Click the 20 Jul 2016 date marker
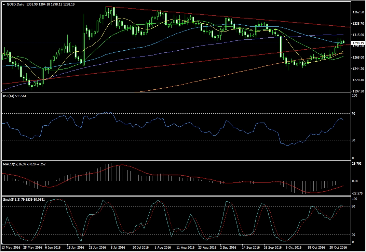This screenshot has height=252, width=366. point(140,247)
